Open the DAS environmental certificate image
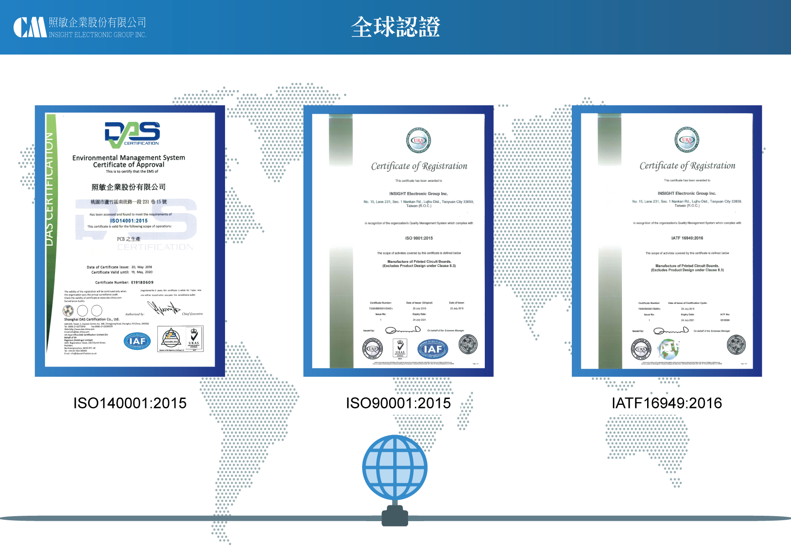 click(x=130, y=241)
